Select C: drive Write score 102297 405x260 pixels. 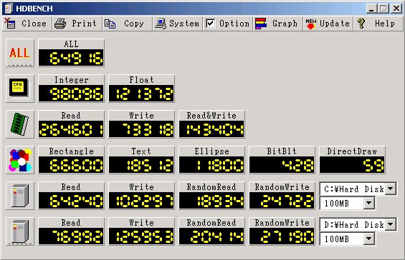[141, 201]
